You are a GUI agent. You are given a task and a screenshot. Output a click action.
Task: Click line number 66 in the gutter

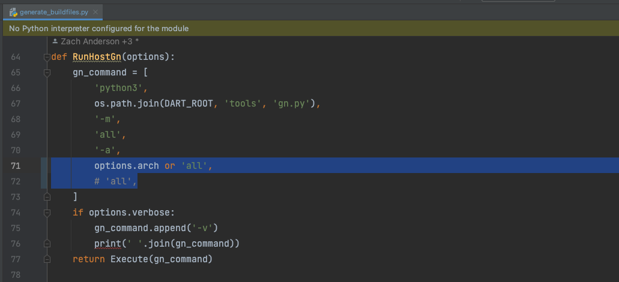[16, 88]
